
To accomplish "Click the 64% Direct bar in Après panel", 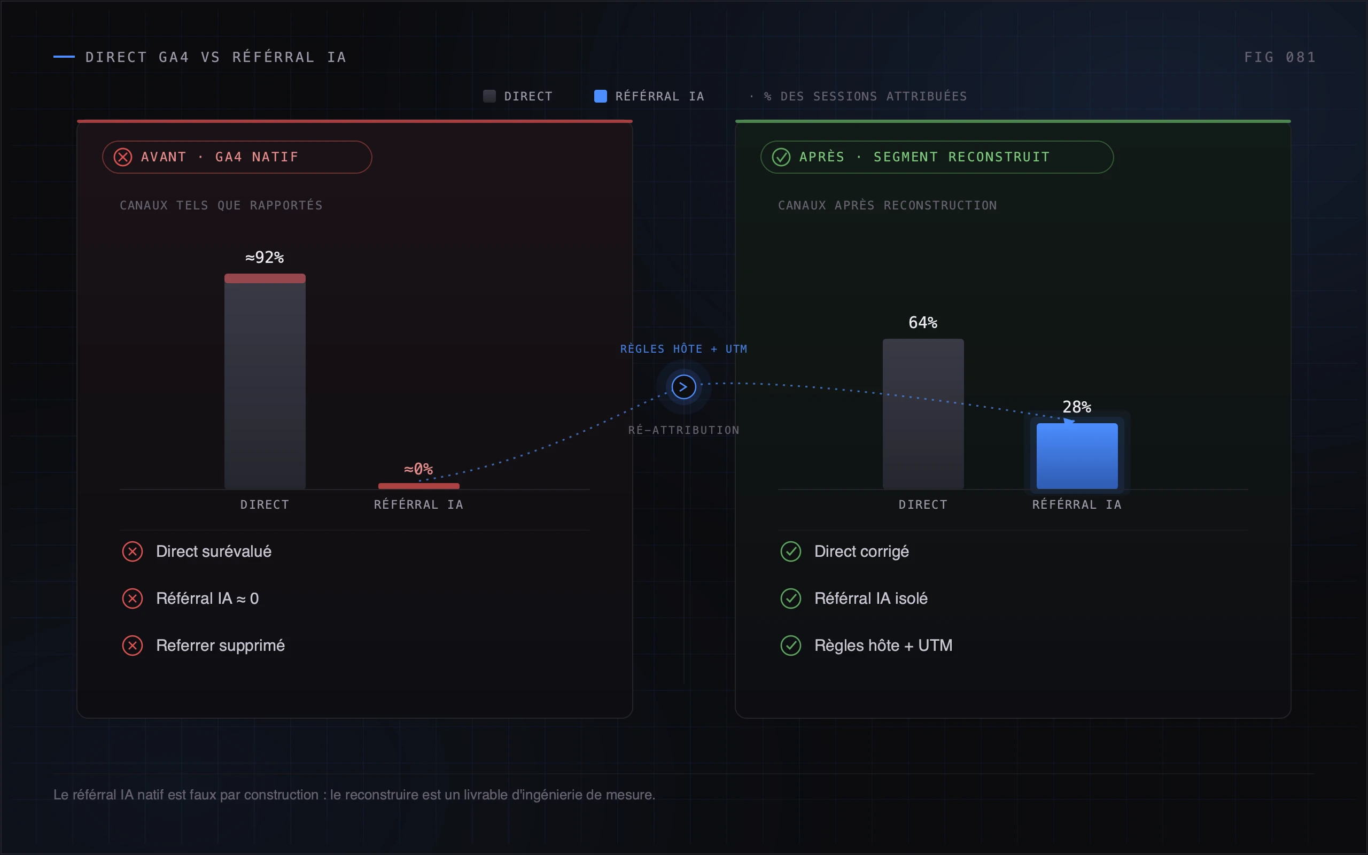I will [x=923, y=414].
